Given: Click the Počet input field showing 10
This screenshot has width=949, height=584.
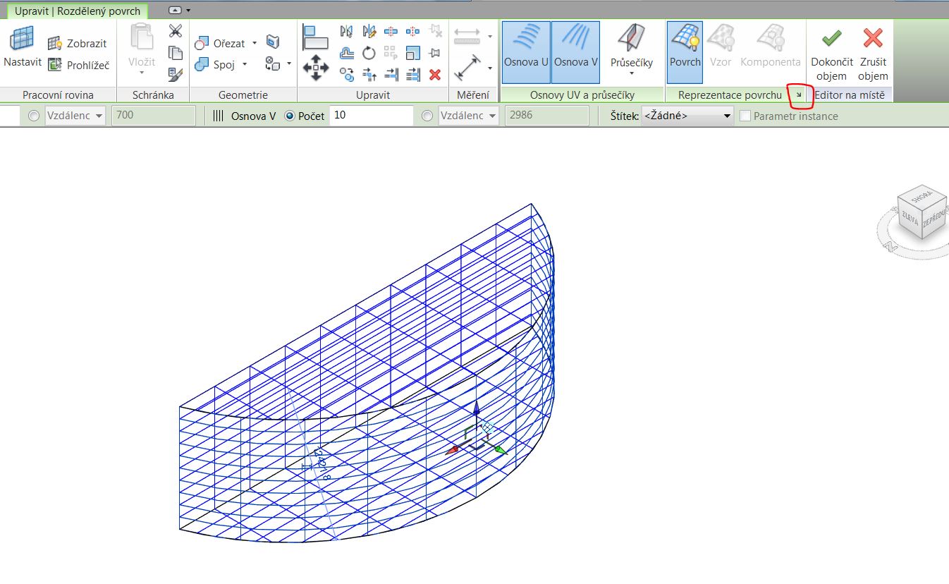Looking at the screenshot, I should (x=371, y=116).
